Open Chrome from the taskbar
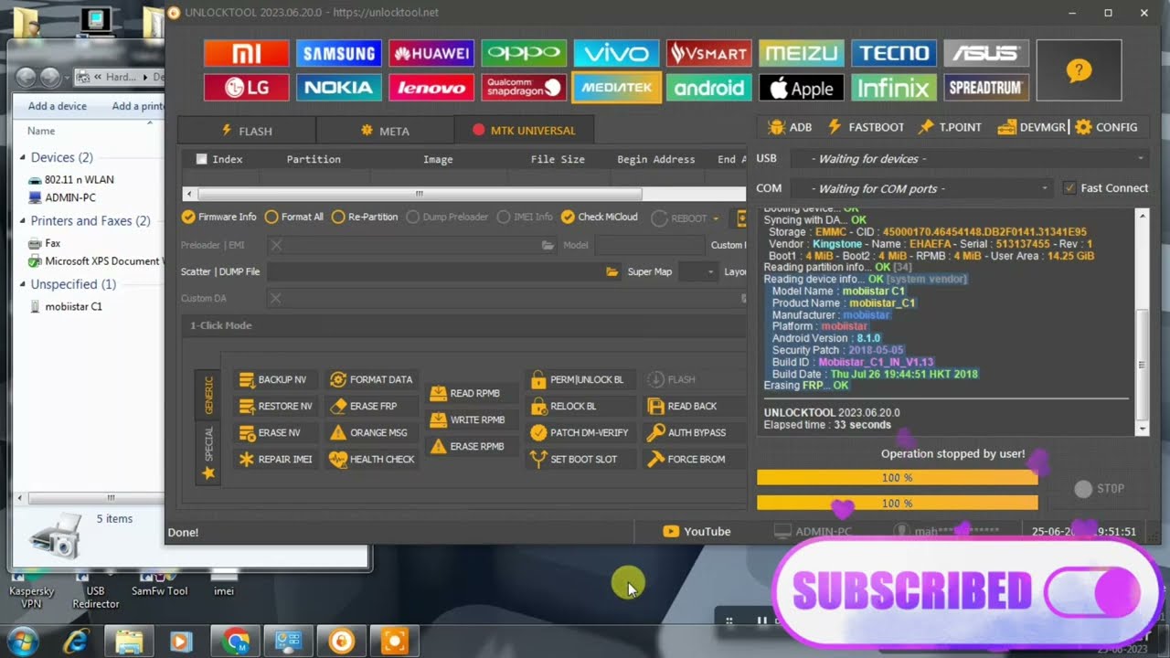The width and height of the screenshot is (1170, 658). (236, 642)
